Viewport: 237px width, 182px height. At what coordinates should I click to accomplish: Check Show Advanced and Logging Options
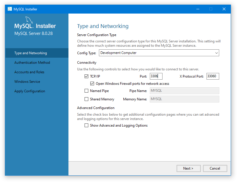87,125
